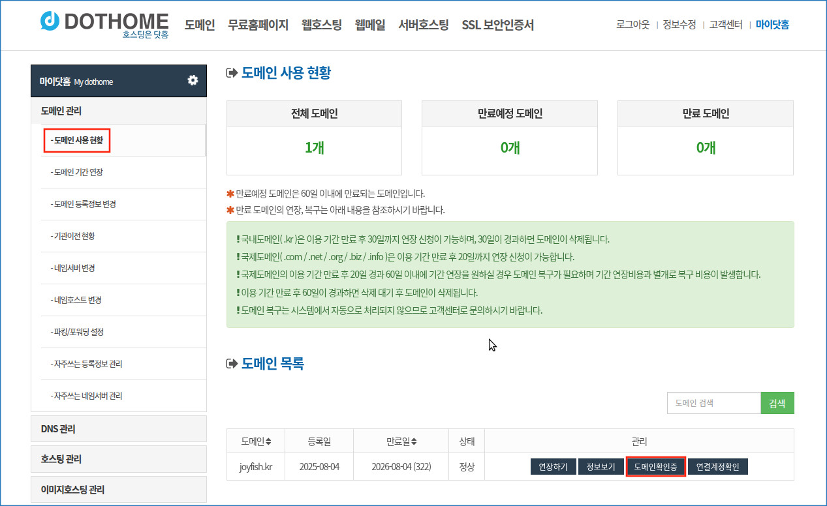Click the 로그아웃 link
827x506 pixels.
[632, 25]
